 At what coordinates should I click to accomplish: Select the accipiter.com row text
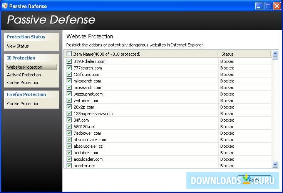pos(86,153)
